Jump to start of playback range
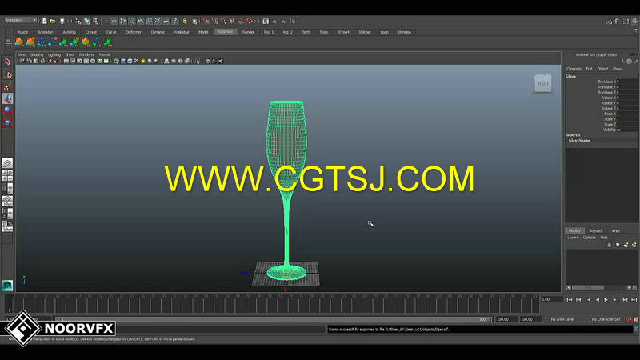 570,299
